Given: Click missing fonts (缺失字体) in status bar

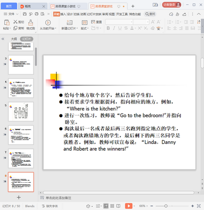Looking at the screenshot, I should pyautogui.click(x=50, y=206).
